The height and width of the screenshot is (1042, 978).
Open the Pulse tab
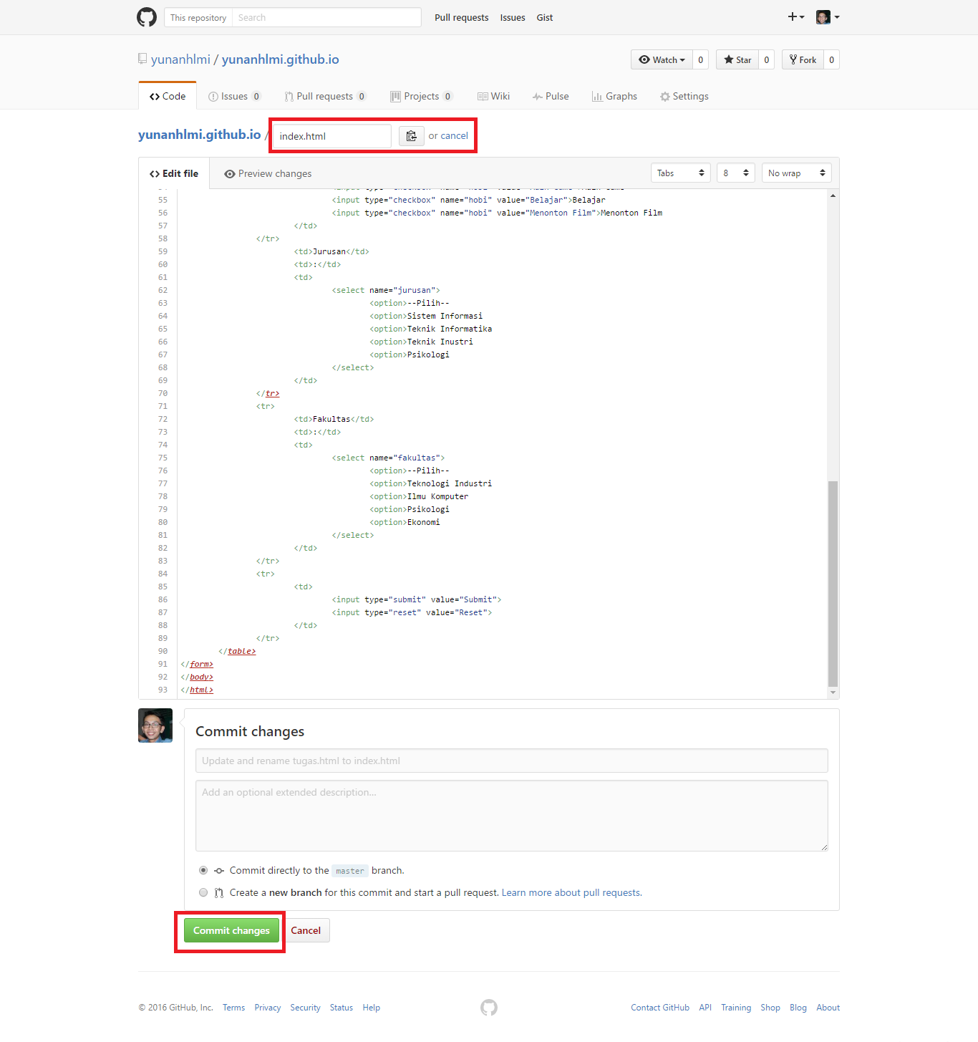(x=551, y=97)
